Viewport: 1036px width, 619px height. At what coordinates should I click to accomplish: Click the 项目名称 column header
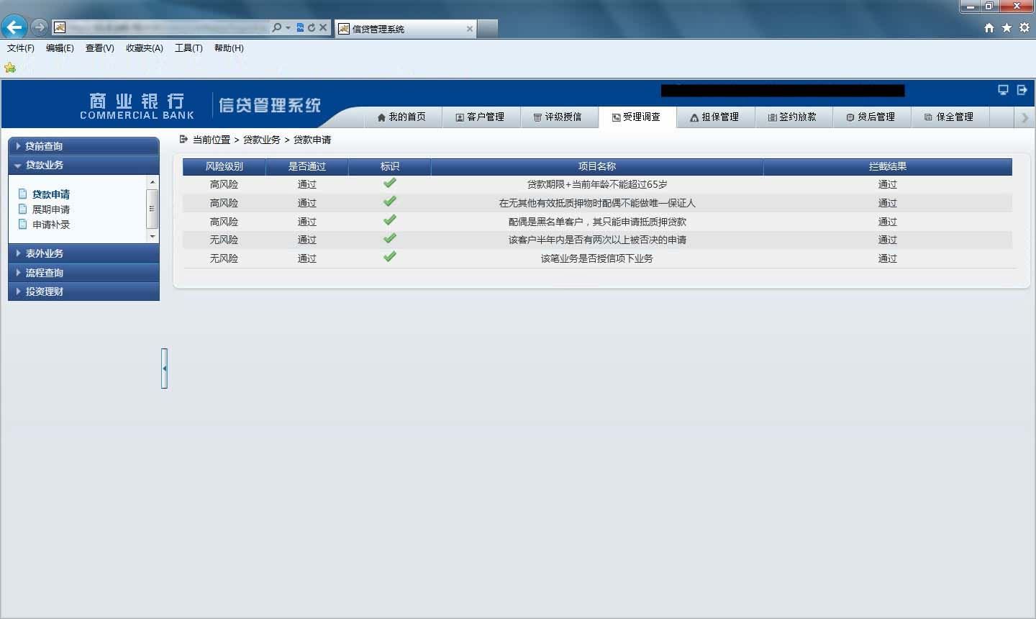click(x=597, y=166)
